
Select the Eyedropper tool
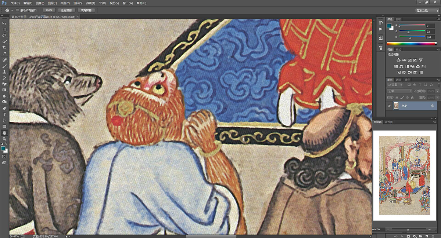click(5, 54)
